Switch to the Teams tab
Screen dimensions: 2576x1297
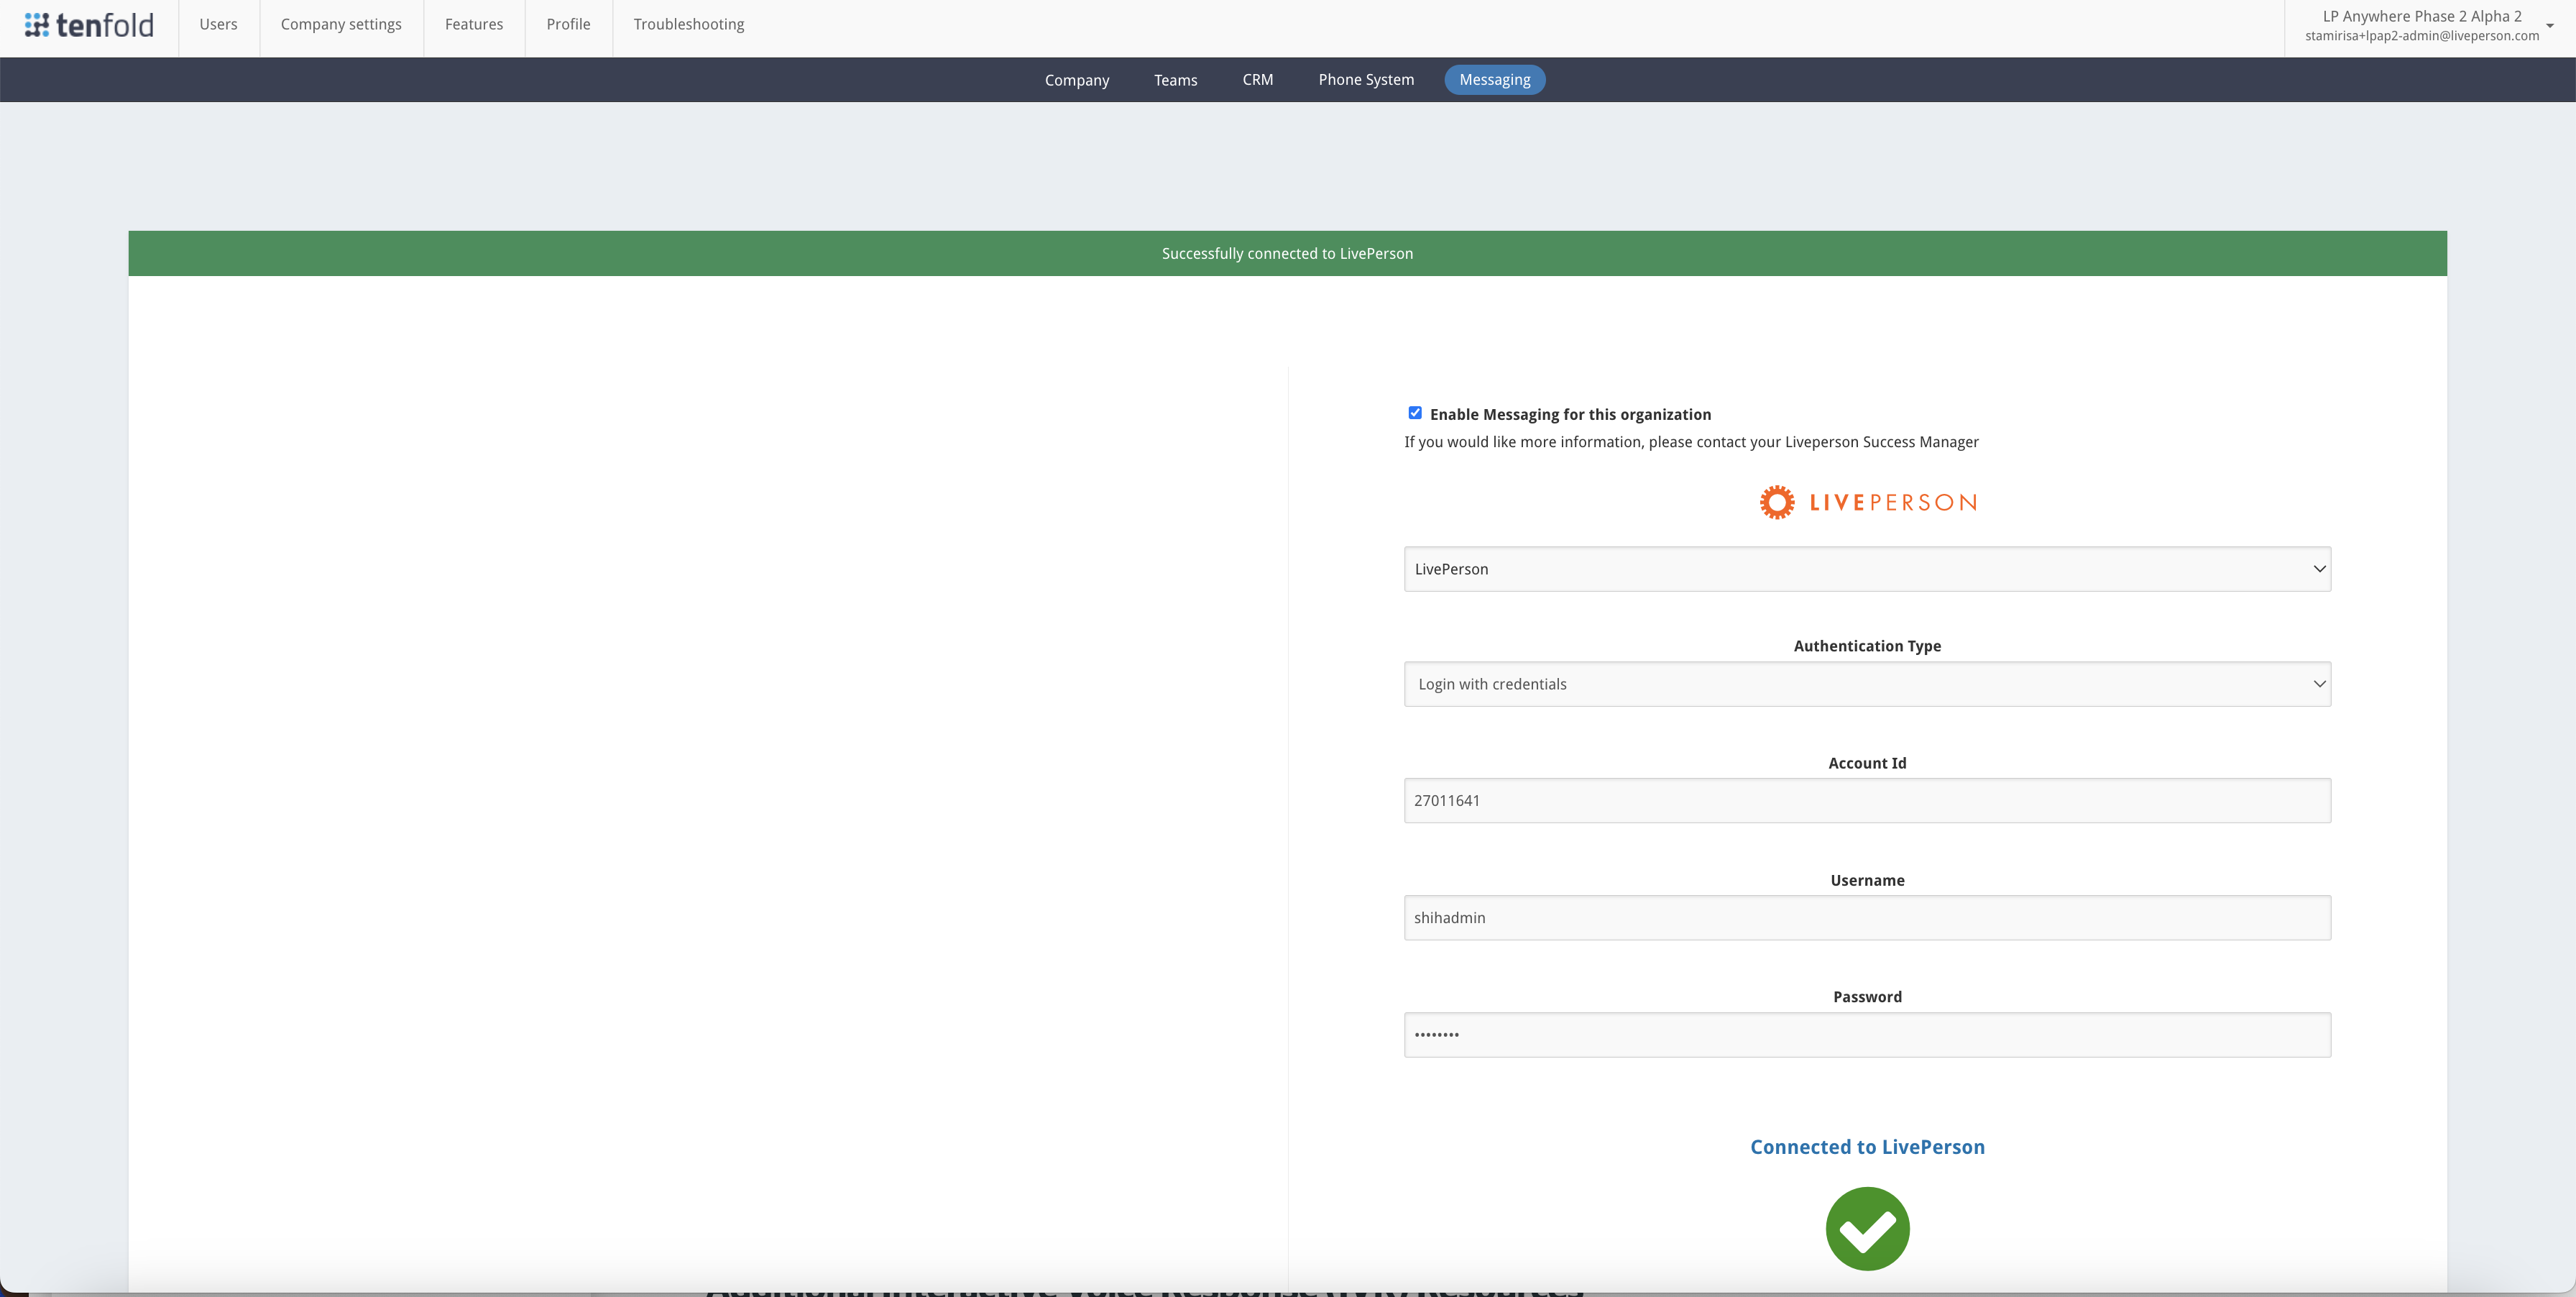pyautogui.click(x=1175, y=79)
